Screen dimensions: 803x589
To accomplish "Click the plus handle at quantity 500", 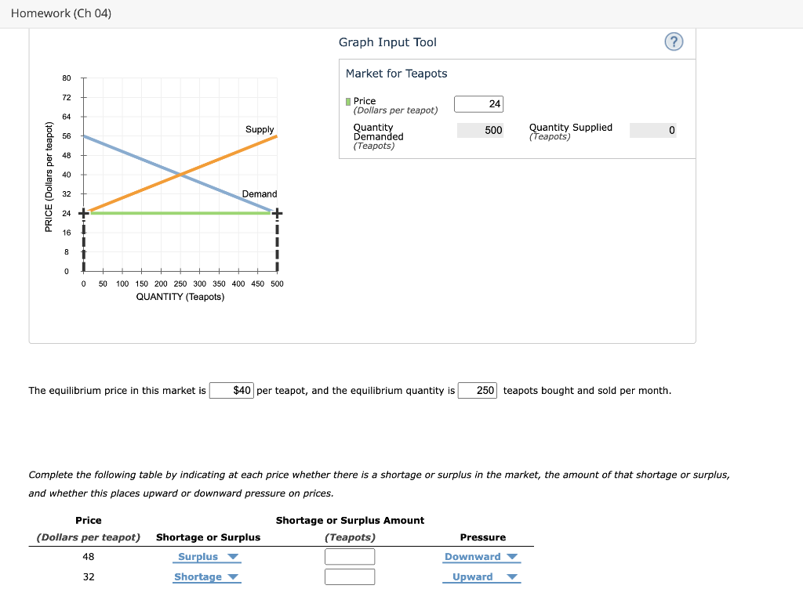I will [x=276, y=212].
